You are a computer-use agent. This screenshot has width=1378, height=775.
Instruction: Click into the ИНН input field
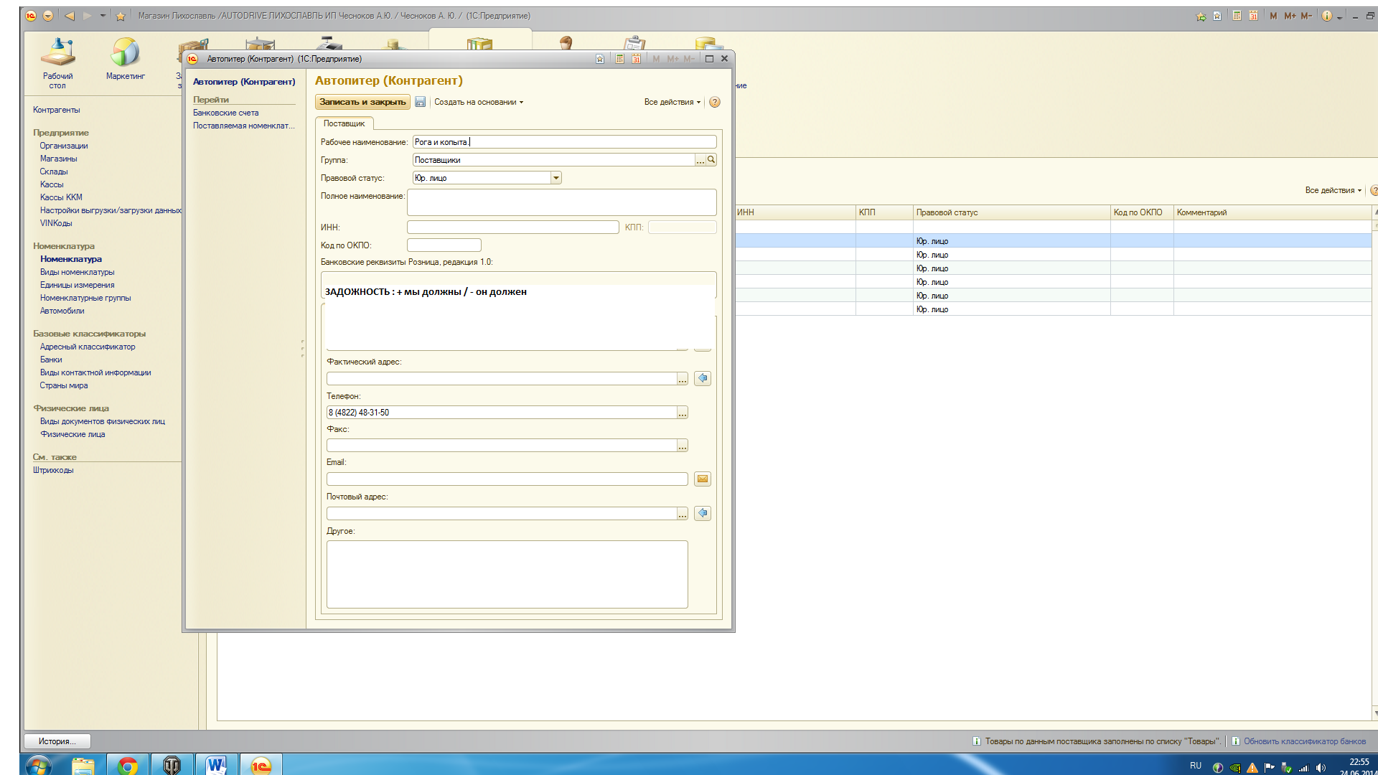512,227
